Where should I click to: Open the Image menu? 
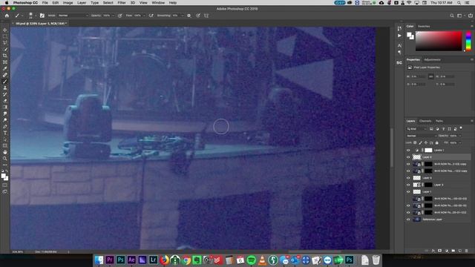point(68,3)
